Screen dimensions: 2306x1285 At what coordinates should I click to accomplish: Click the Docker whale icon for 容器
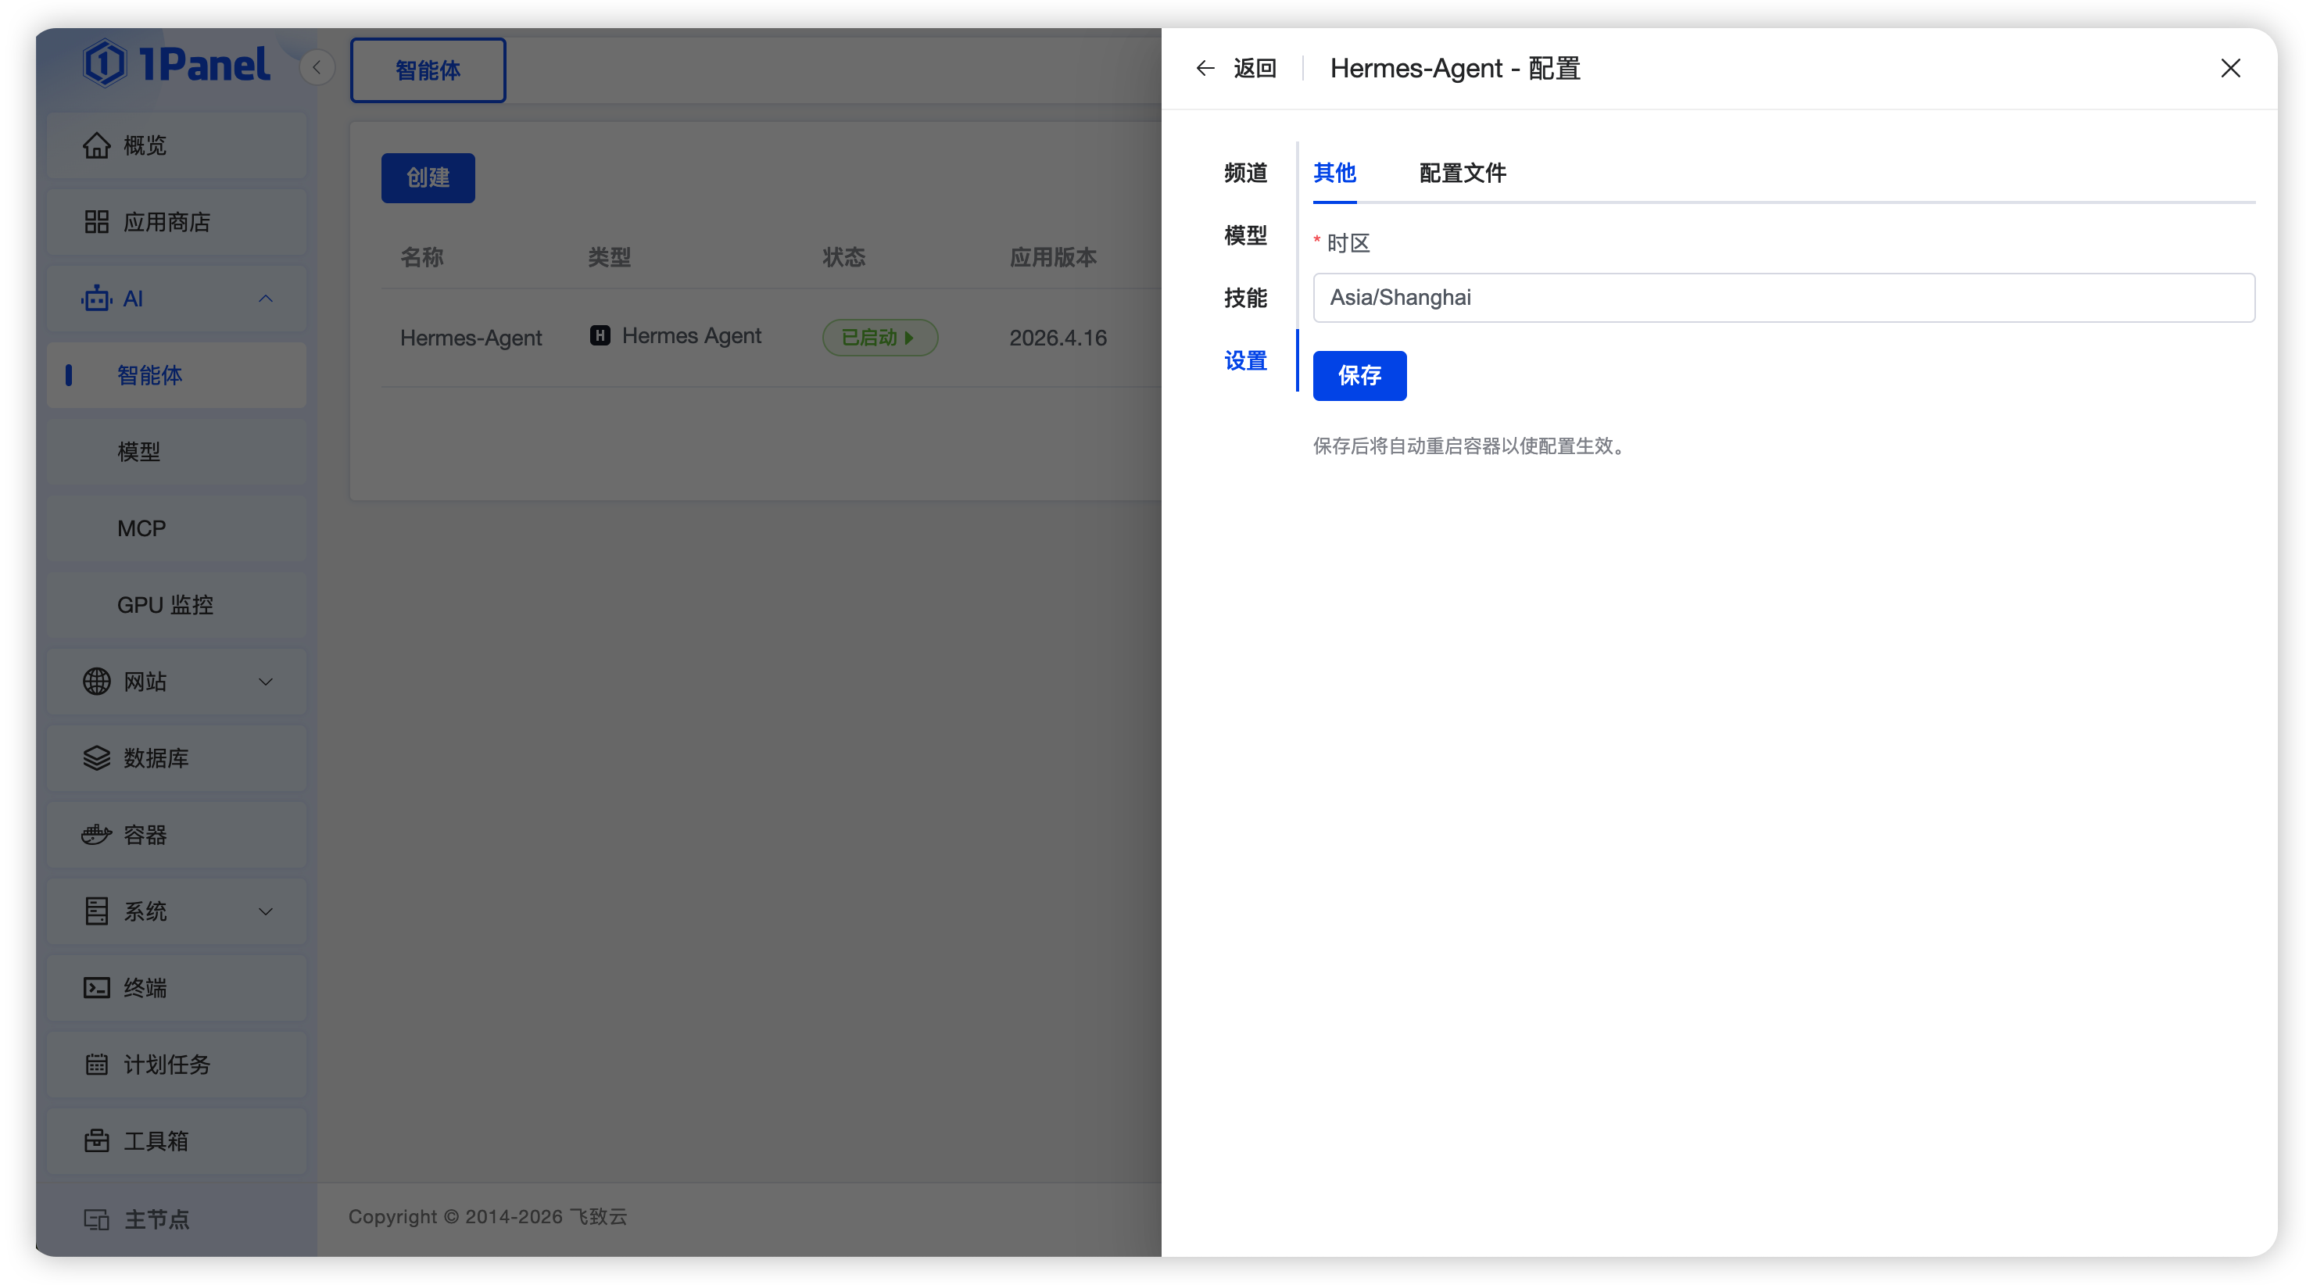97,834
